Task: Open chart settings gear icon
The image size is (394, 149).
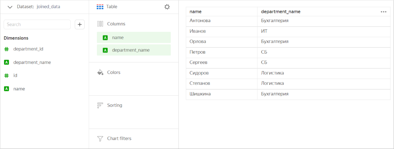Action: tap(167, 7)
